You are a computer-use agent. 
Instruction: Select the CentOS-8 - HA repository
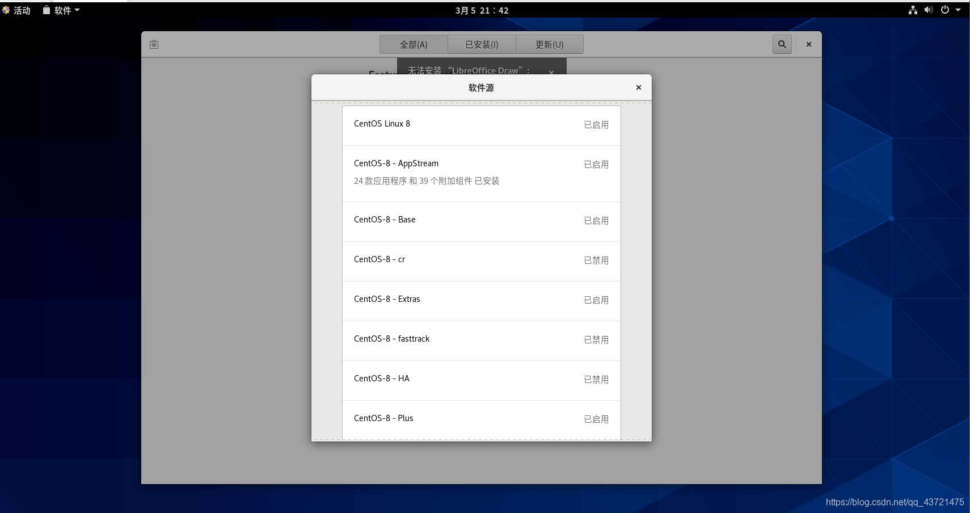(x=482, y=381)
